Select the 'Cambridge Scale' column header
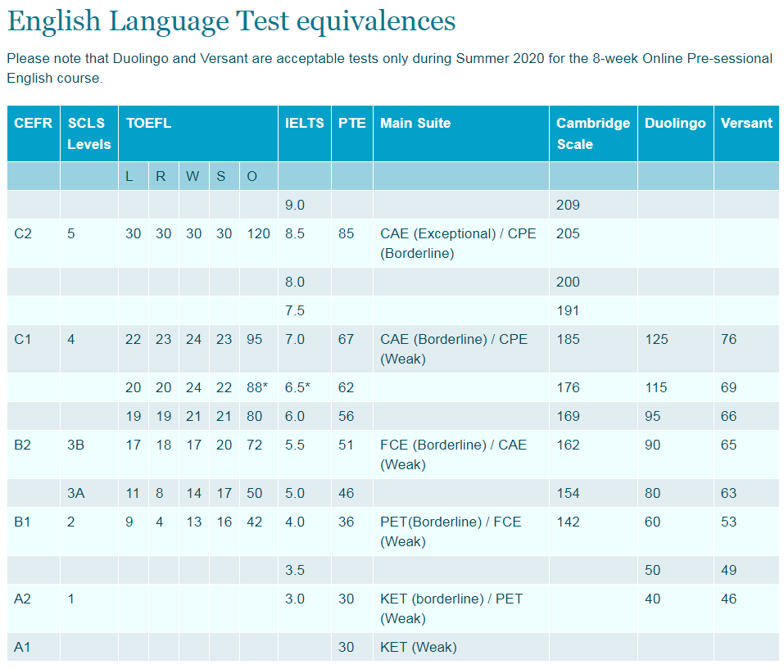 point(593,133)
